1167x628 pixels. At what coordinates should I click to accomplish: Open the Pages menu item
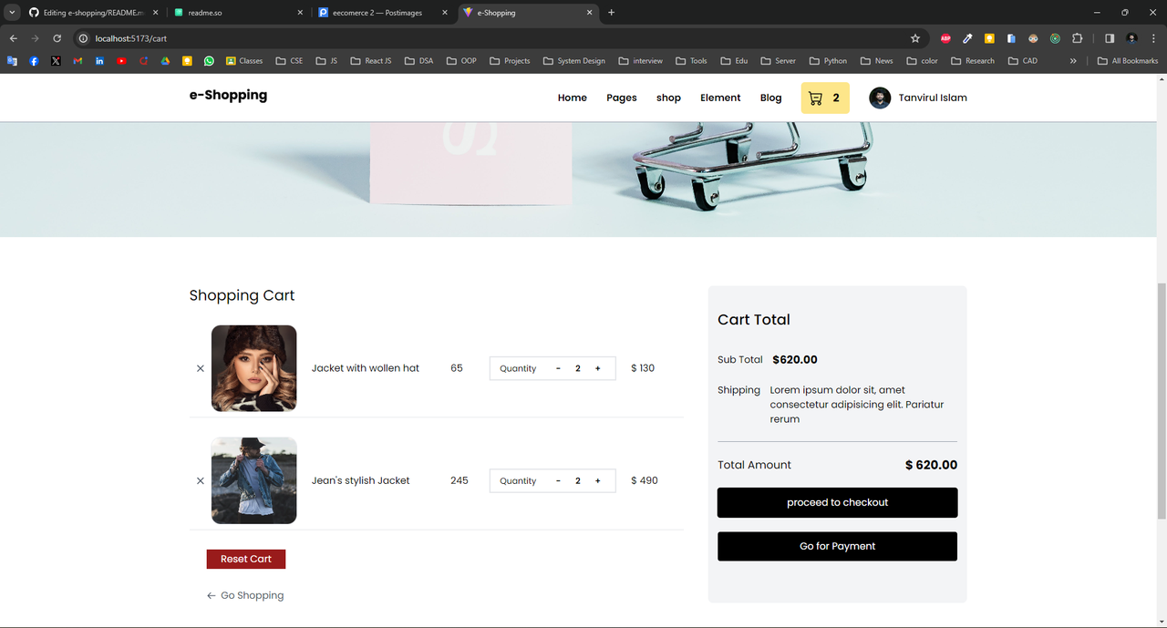(622, 98)
